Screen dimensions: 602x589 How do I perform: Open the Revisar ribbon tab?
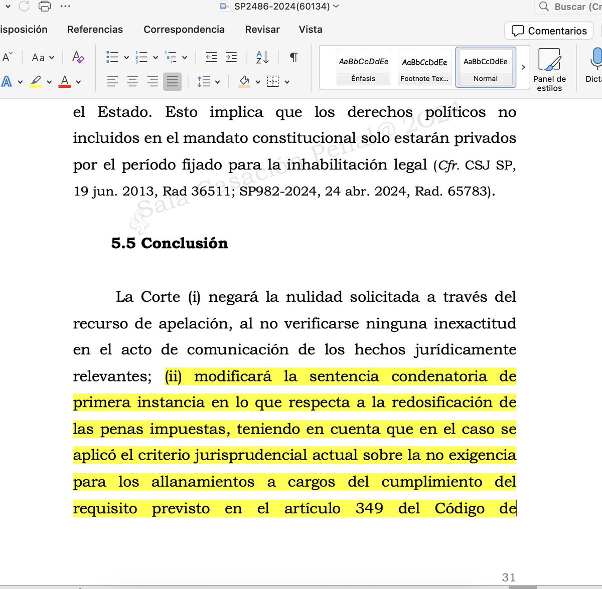tap(262, 30)
